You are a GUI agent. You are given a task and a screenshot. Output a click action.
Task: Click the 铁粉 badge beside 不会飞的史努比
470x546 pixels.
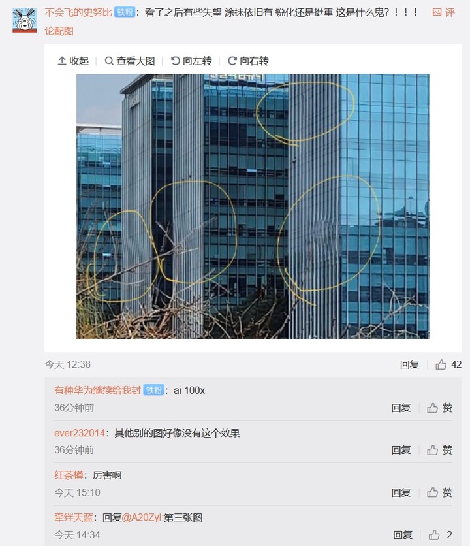coord(125,12)
